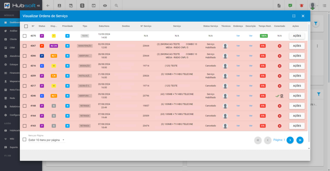The image size is (330, 171).
Task: Open AÇÕES menu for order 4275
Action: click(297, 36)
